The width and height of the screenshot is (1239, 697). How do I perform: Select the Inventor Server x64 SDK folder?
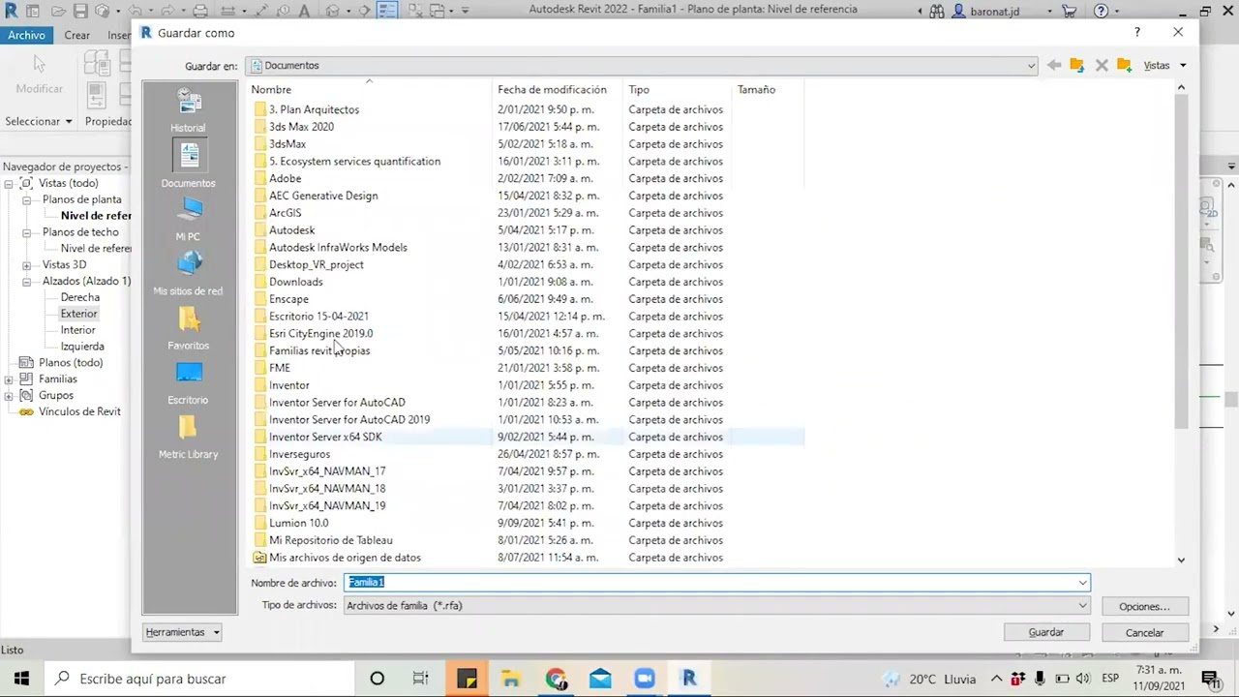click(325, 437)
